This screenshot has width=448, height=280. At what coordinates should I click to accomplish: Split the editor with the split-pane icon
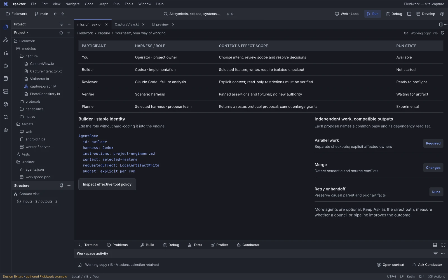(441, 25)
